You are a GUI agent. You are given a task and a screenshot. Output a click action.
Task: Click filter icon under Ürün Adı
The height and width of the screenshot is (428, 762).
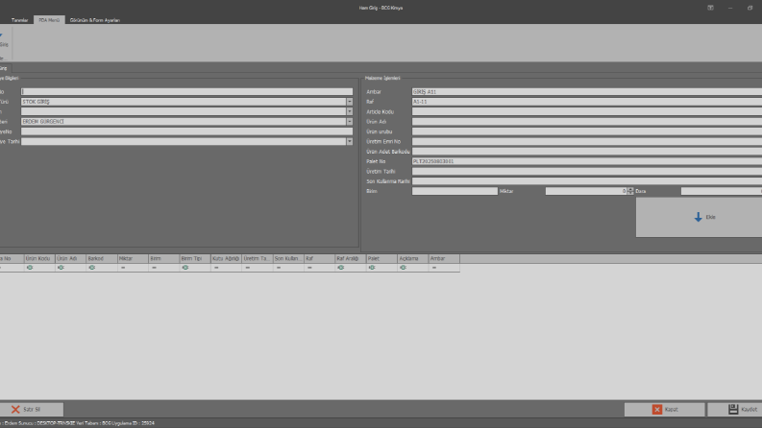(61, 268)
